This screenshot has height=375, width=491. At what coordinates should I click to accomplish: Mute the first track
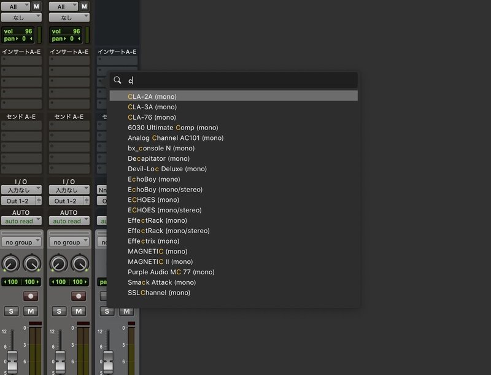[31, 311]
